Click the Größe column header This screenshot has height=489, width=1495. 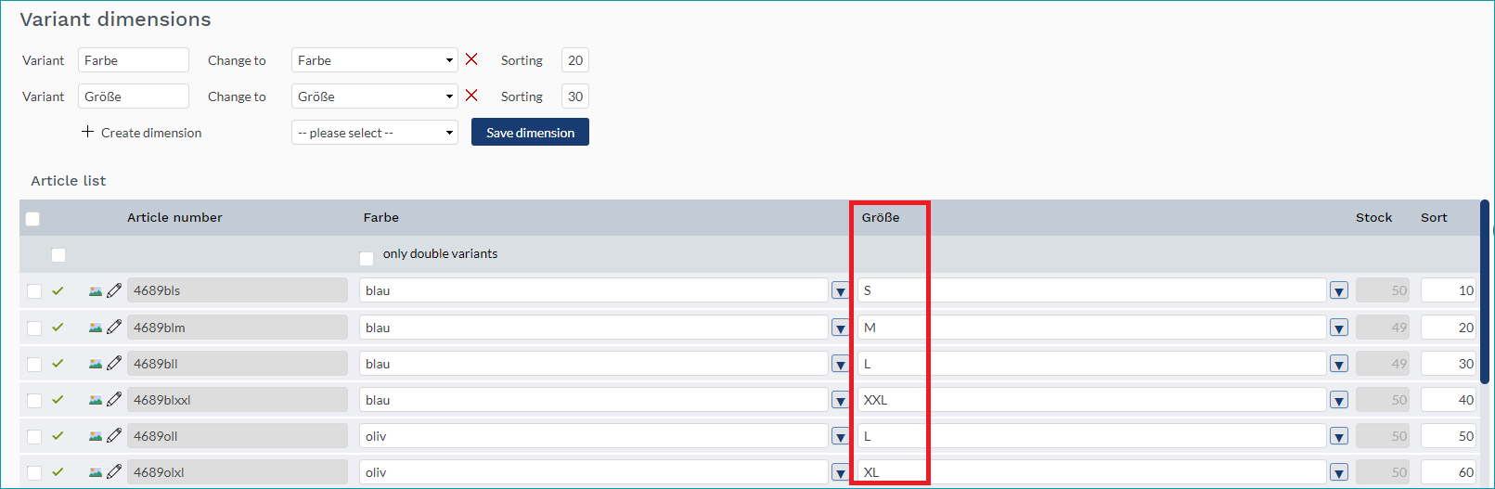(881, 217)
